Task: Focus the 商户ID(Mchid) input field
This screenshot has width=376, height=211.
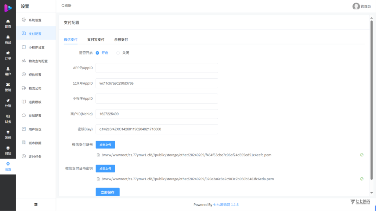Action: click(157, 114)
